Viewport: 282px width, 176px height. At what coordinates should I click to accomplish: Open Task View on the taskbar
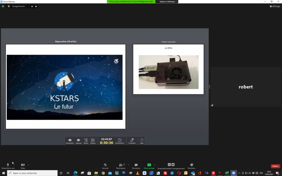(x=68, y=173)
